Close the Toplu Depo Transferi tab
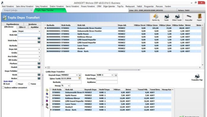 (63, 10)
